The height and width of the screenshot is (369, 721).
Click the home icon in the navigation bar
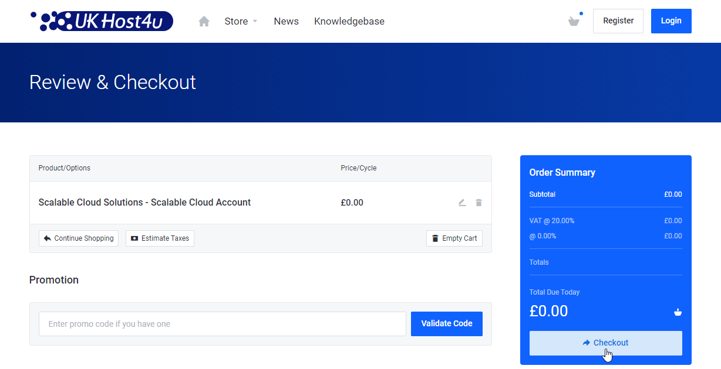[x=204, y=21]
